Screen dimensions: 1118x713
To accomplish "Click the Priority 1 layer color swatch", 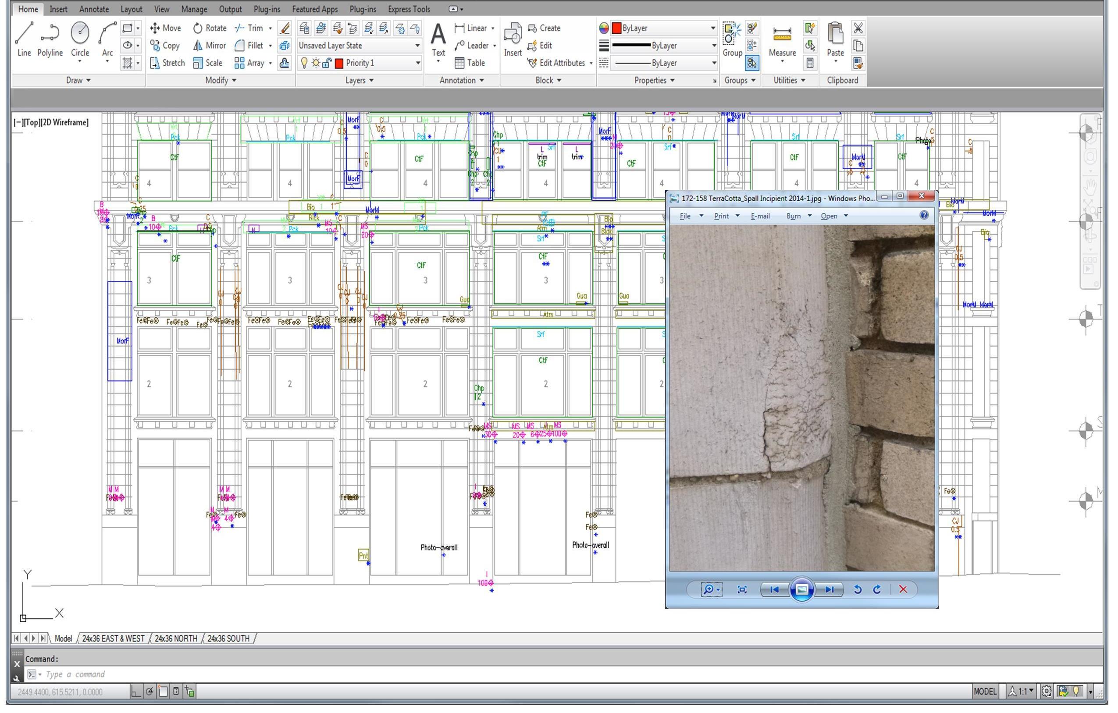I will [x=339, y=63].
